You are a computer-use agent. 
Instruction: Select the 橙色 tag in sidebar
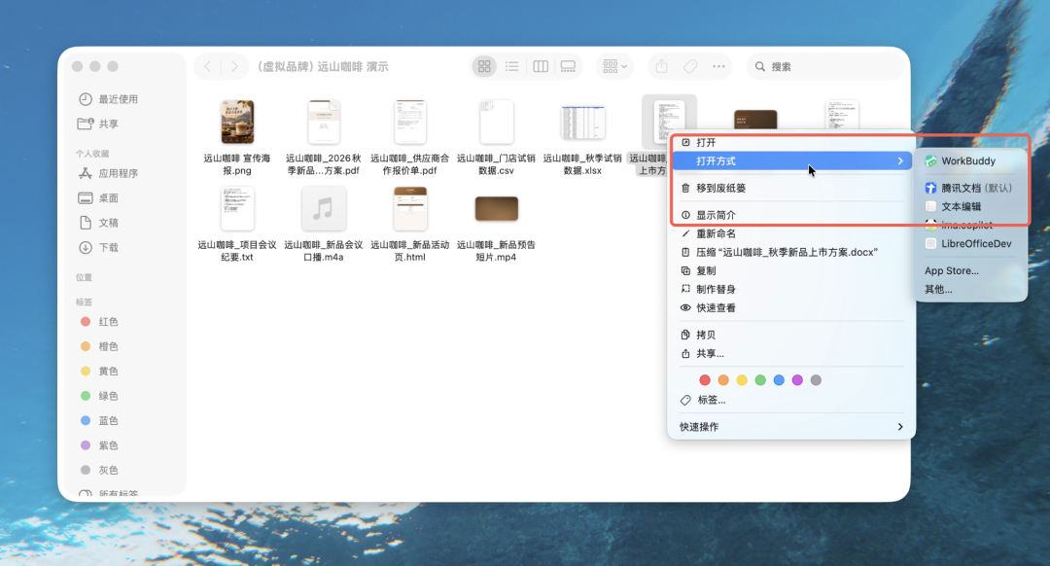pos(98,346)
